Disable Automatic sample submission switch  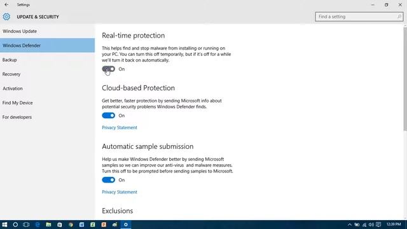pyautogui.click(x=109, y=180)
